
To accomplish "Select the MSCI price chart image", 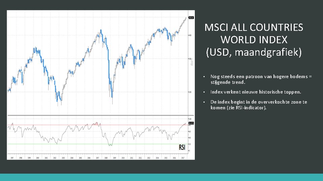I will [x=101, y=85].
